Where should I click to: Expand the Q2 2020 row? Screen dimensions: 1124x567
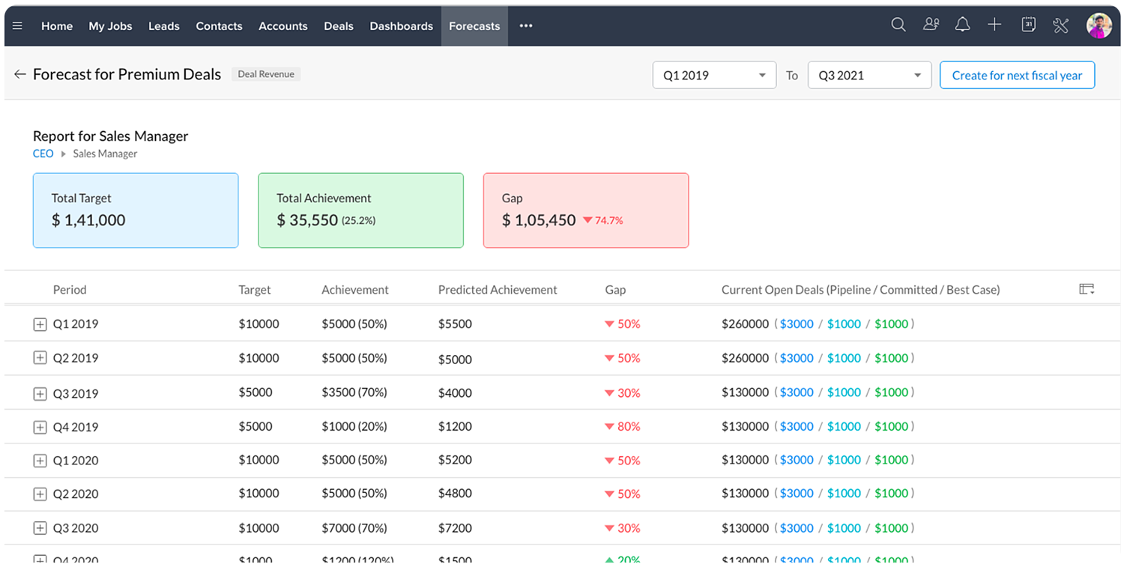pos(40,494)
